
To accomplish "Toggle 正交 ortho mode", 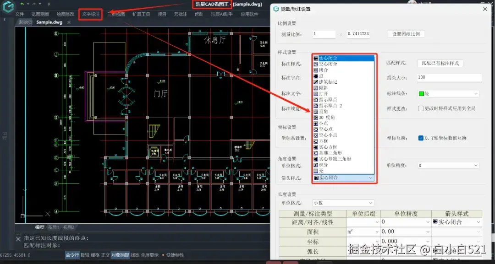I will [x=105, y=255].
